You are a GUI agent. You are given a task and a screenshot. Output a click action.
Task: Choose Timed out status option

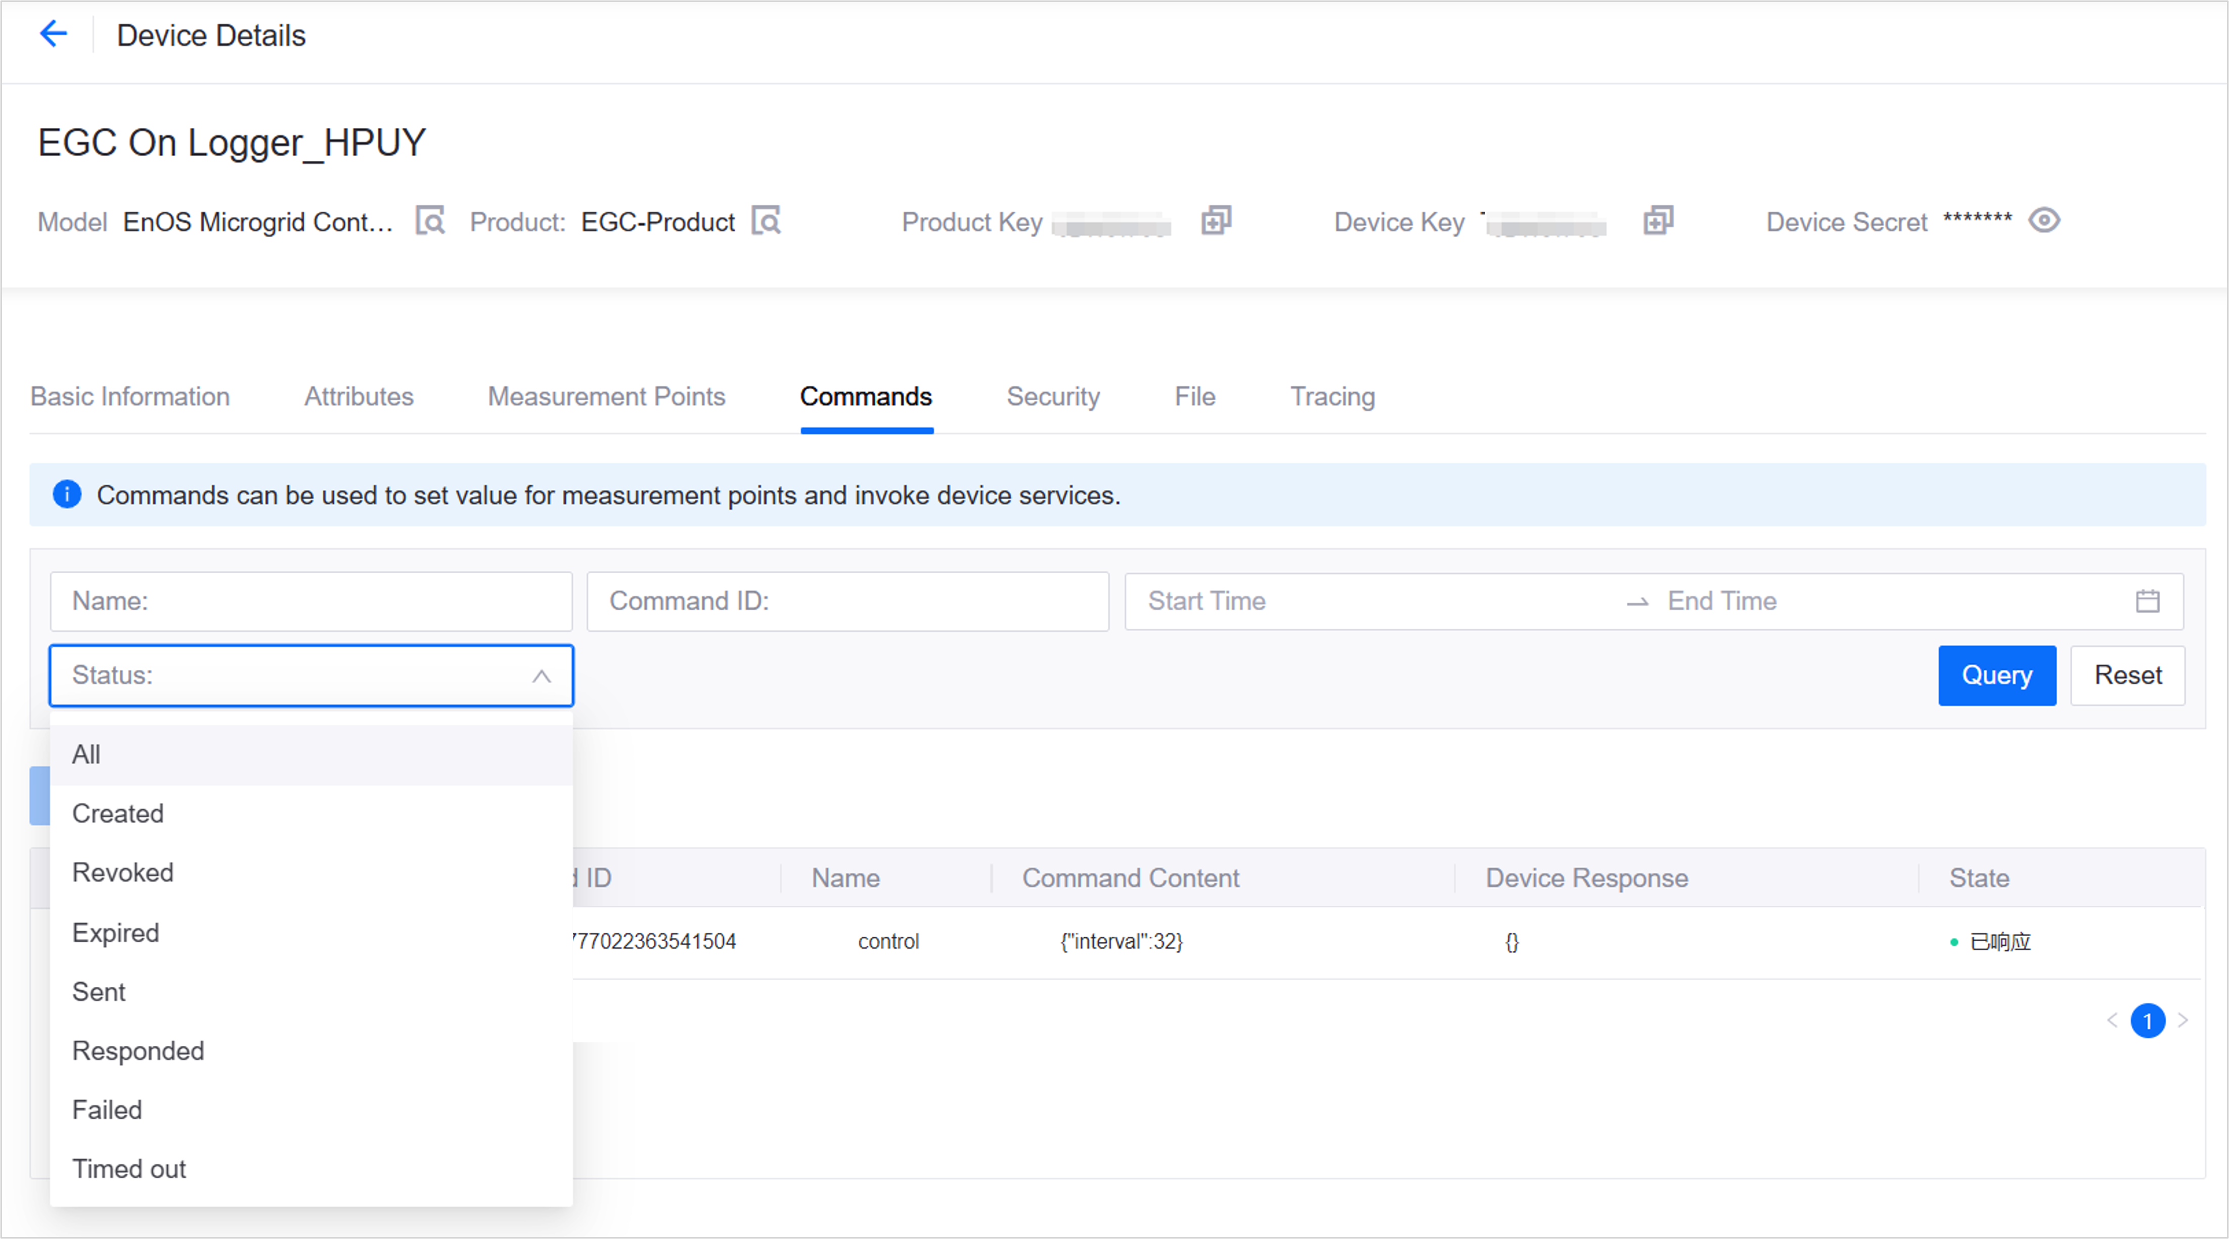[129, 1169]
